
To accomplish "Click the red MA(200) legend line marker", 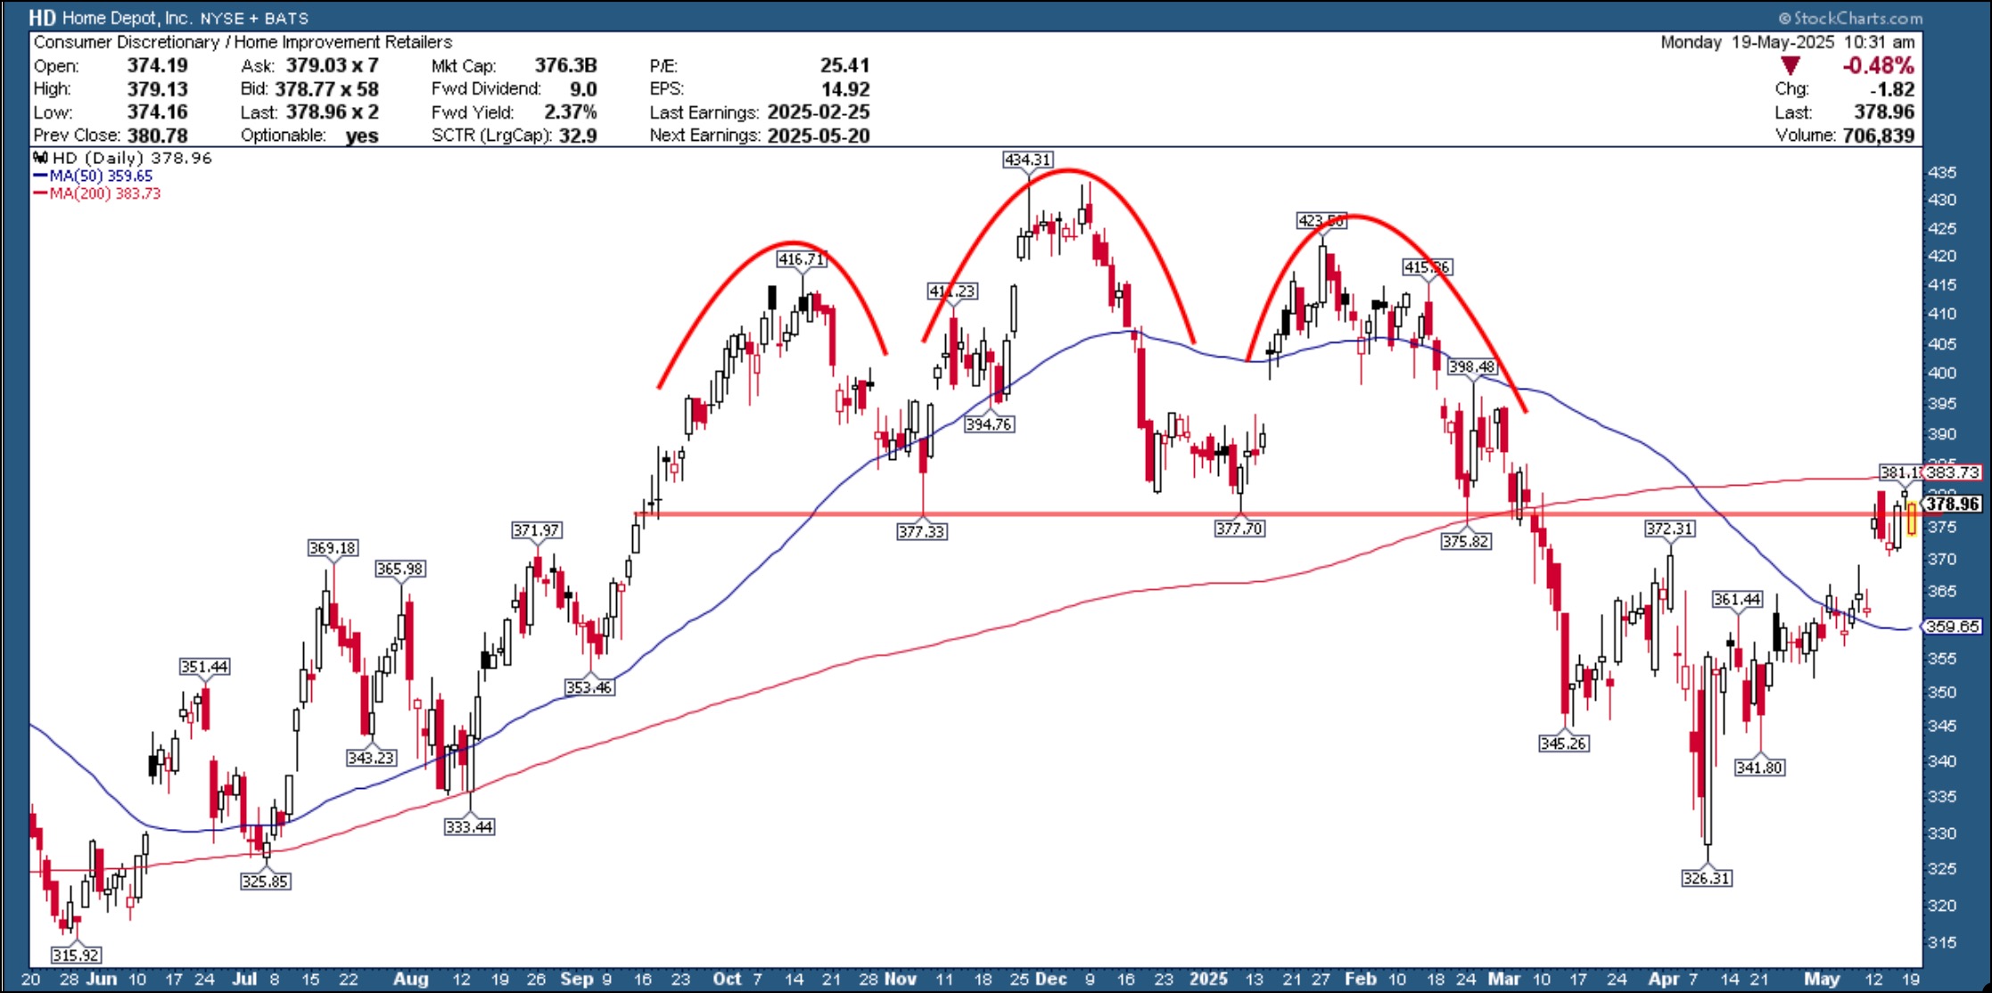I will pos(41,193).
